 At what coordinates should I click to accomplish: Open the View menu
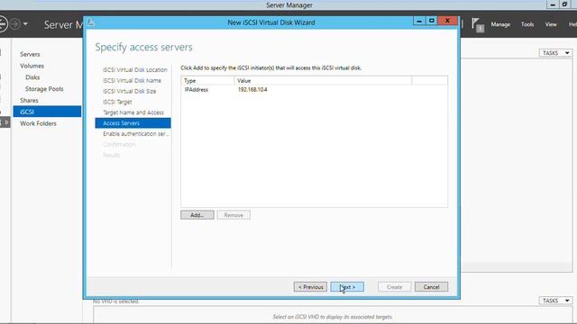coord(551,24)
